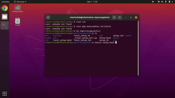Click the screen recording indicator icon
This screenshot has height=98, width=175.
coord(153,2)
